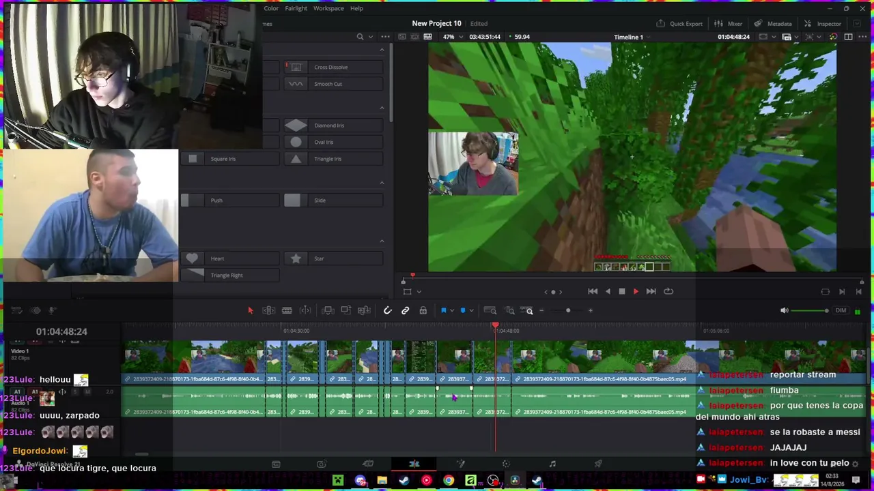The height and width of the screenshot is (491, 874).
Task: Zoom out timeline with minus button
Action: [541, 310]
